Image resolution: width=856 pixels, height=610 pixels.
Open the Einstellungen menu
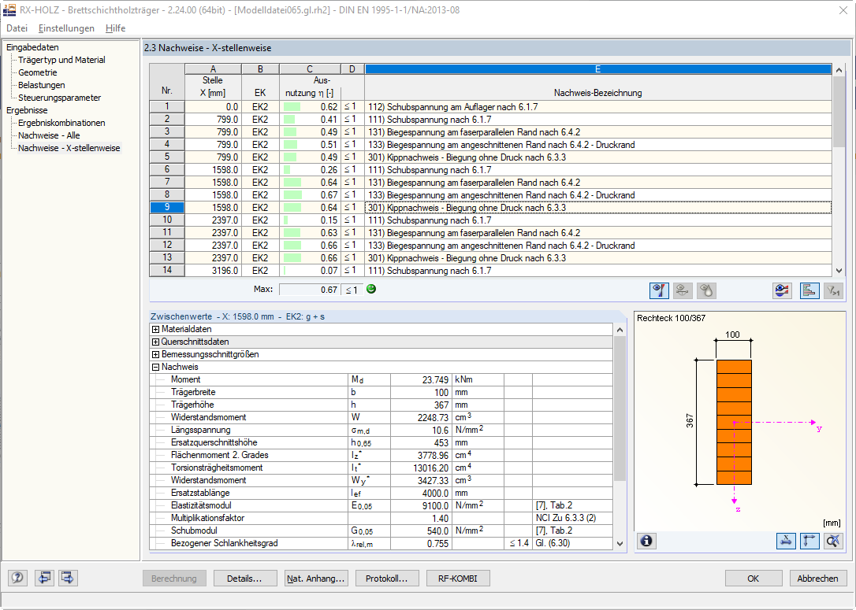click(x=66, y=28)
